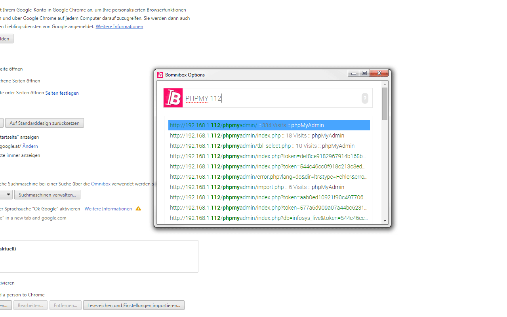
Task: Select index.php?token=577a6d909a07a44bc6231 result
Action: pos(269,208)
